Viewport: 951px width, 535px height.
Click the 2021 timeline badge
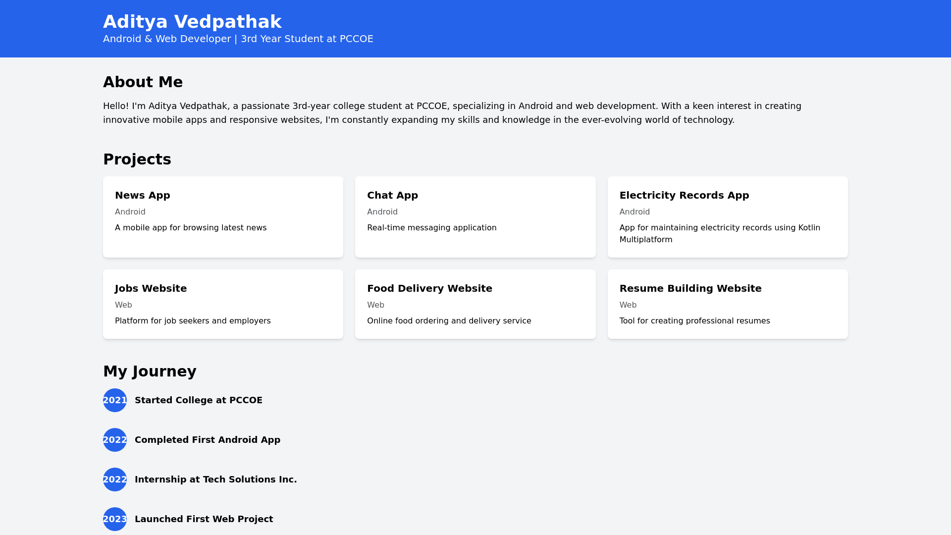115,400
